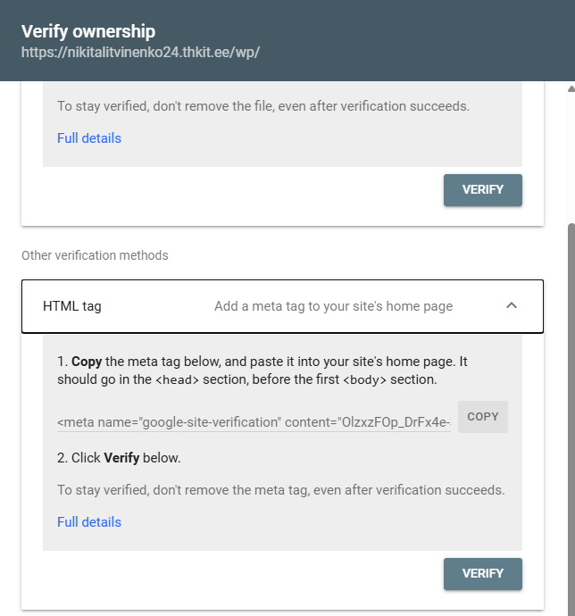The height and width of the screenshot is (616, 575).
Task: Click the 'don't remove the meta tag' note
Action: coord(280,490)
